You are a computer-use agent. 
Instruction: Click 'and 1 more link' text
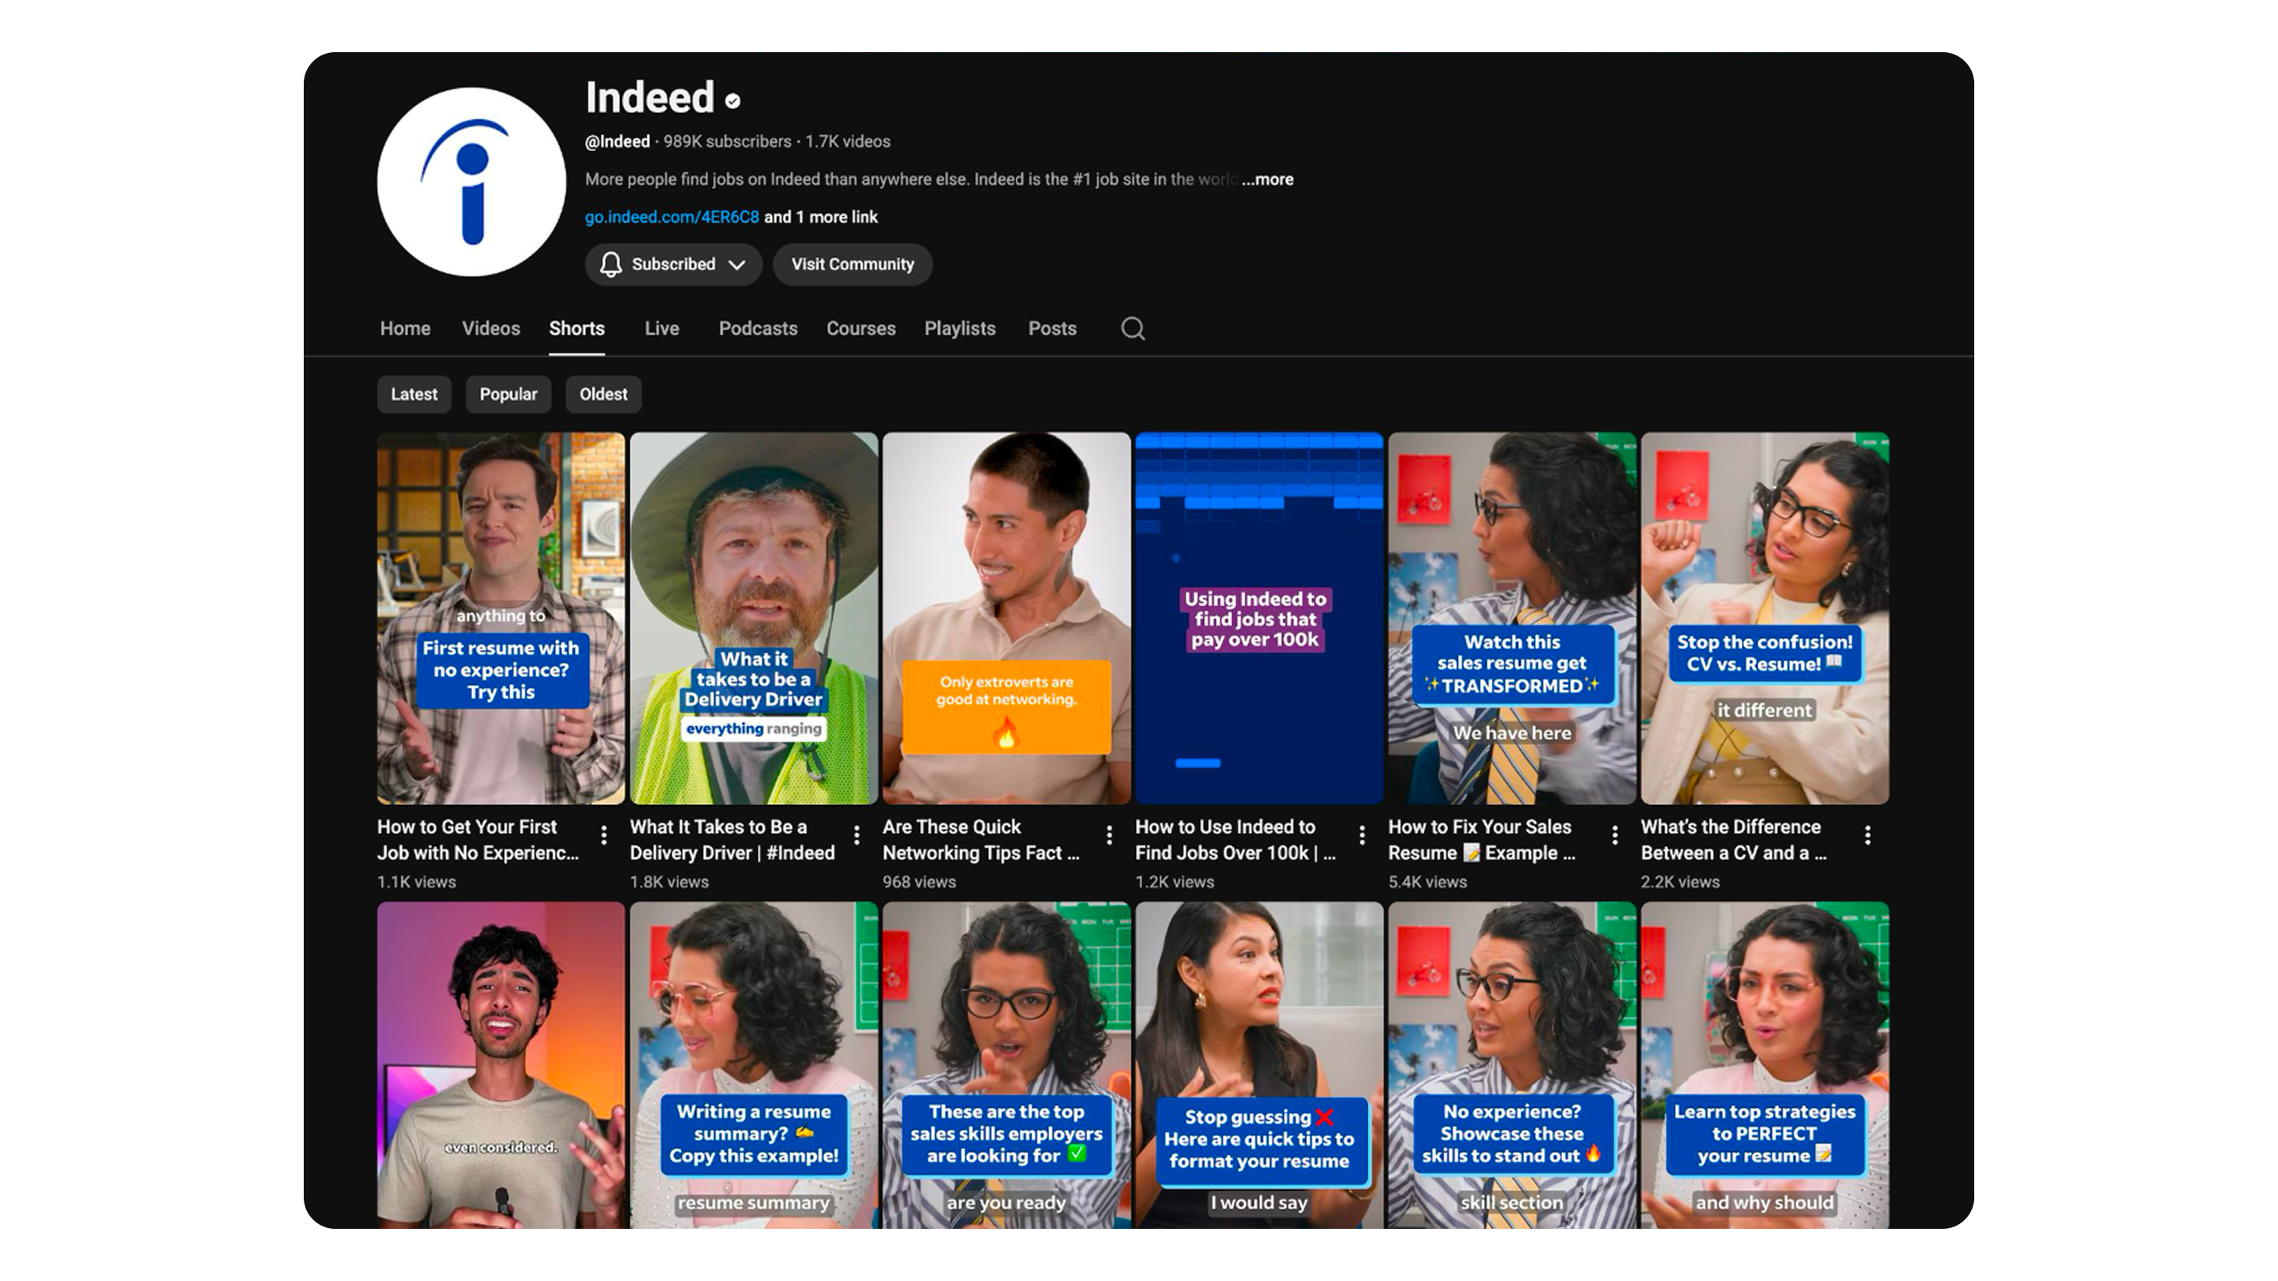[x=821, y=217]
